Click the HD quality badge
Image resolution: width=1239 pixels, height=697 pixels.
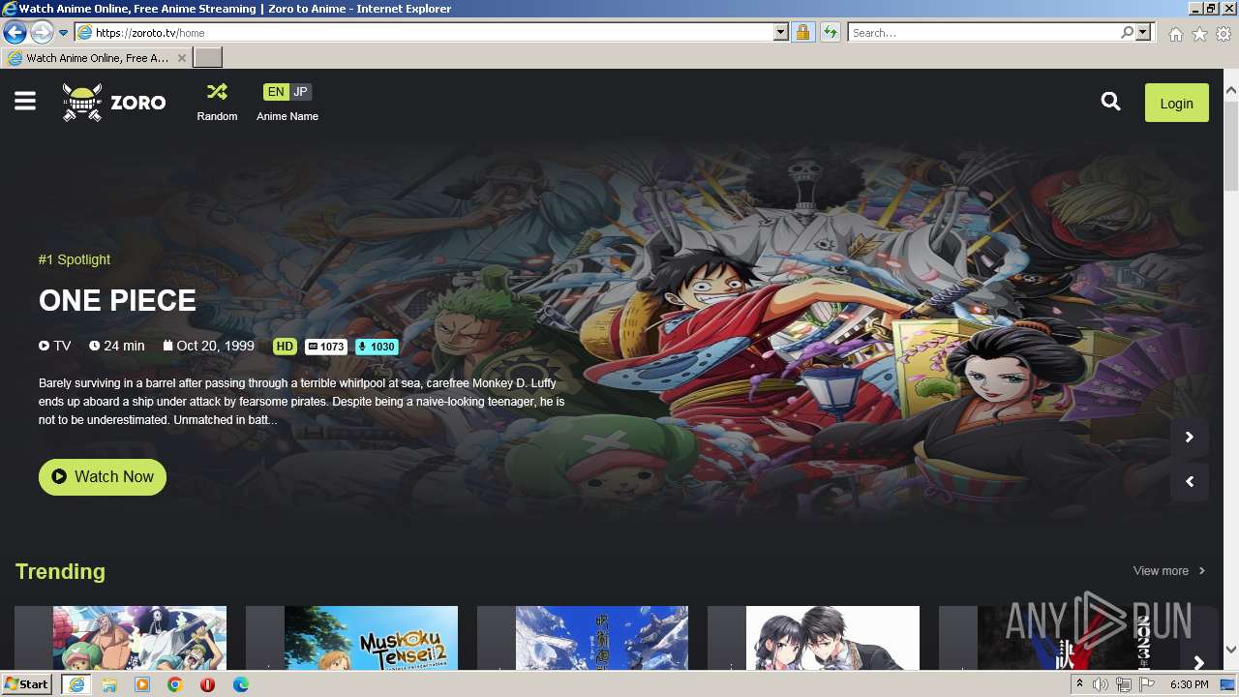point(285,347)
